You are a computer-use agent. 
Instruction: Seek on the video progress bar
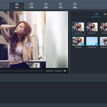pos(22,71)
